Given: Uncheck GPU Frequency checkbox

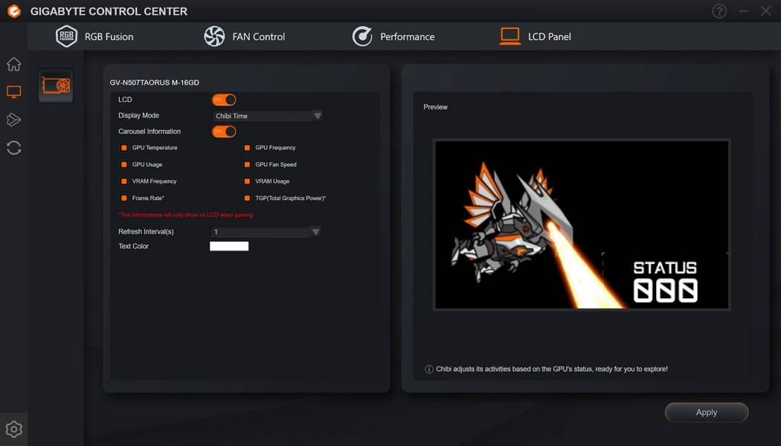Looking at the screenshot, I should (x=247, y=148).
